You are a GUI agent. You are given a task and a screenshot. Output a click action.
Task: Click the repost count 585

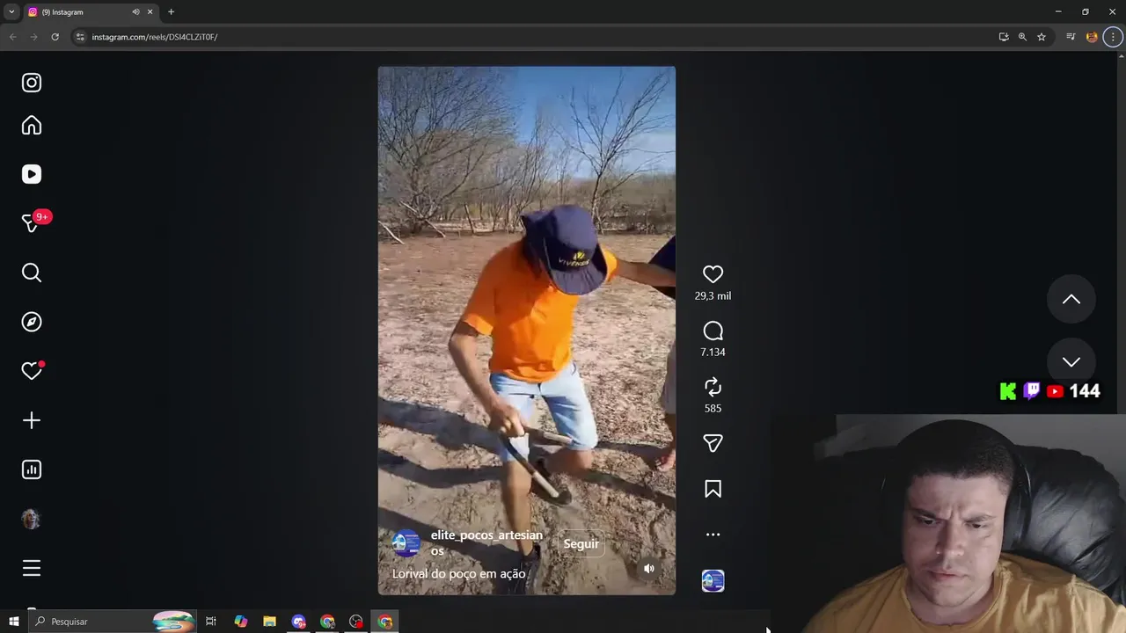click(713, 409)
